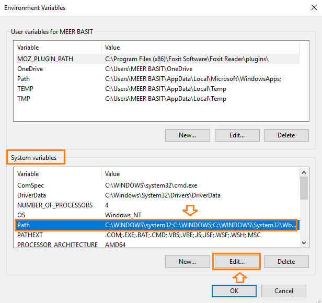The height and width of the screenshot is (303, 322).
Task: Click Edit button under user variables
Action: point(237,135)
